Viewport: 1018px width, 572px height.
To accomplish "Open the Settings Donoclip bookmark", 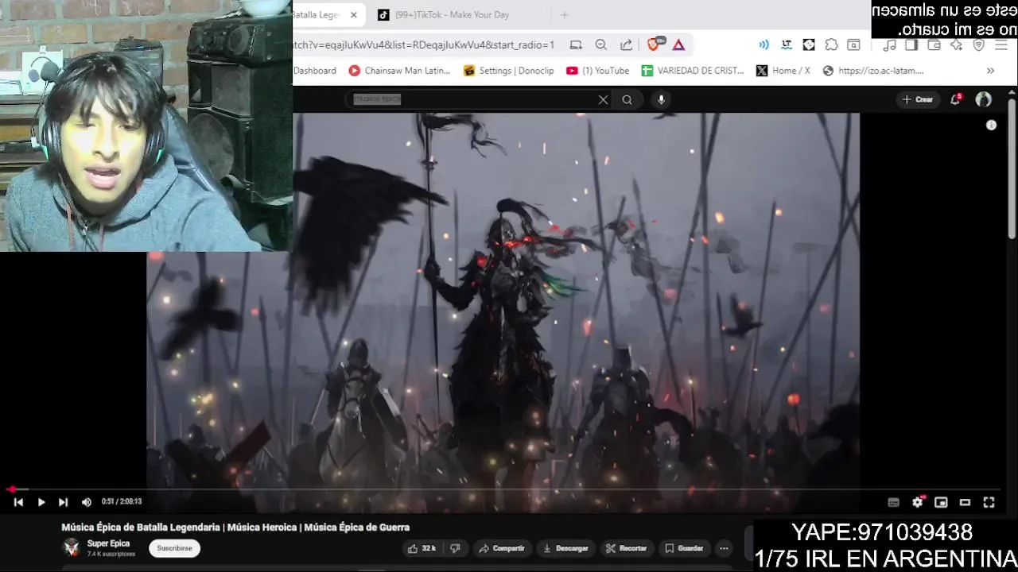I will click(x=509, y=71).
